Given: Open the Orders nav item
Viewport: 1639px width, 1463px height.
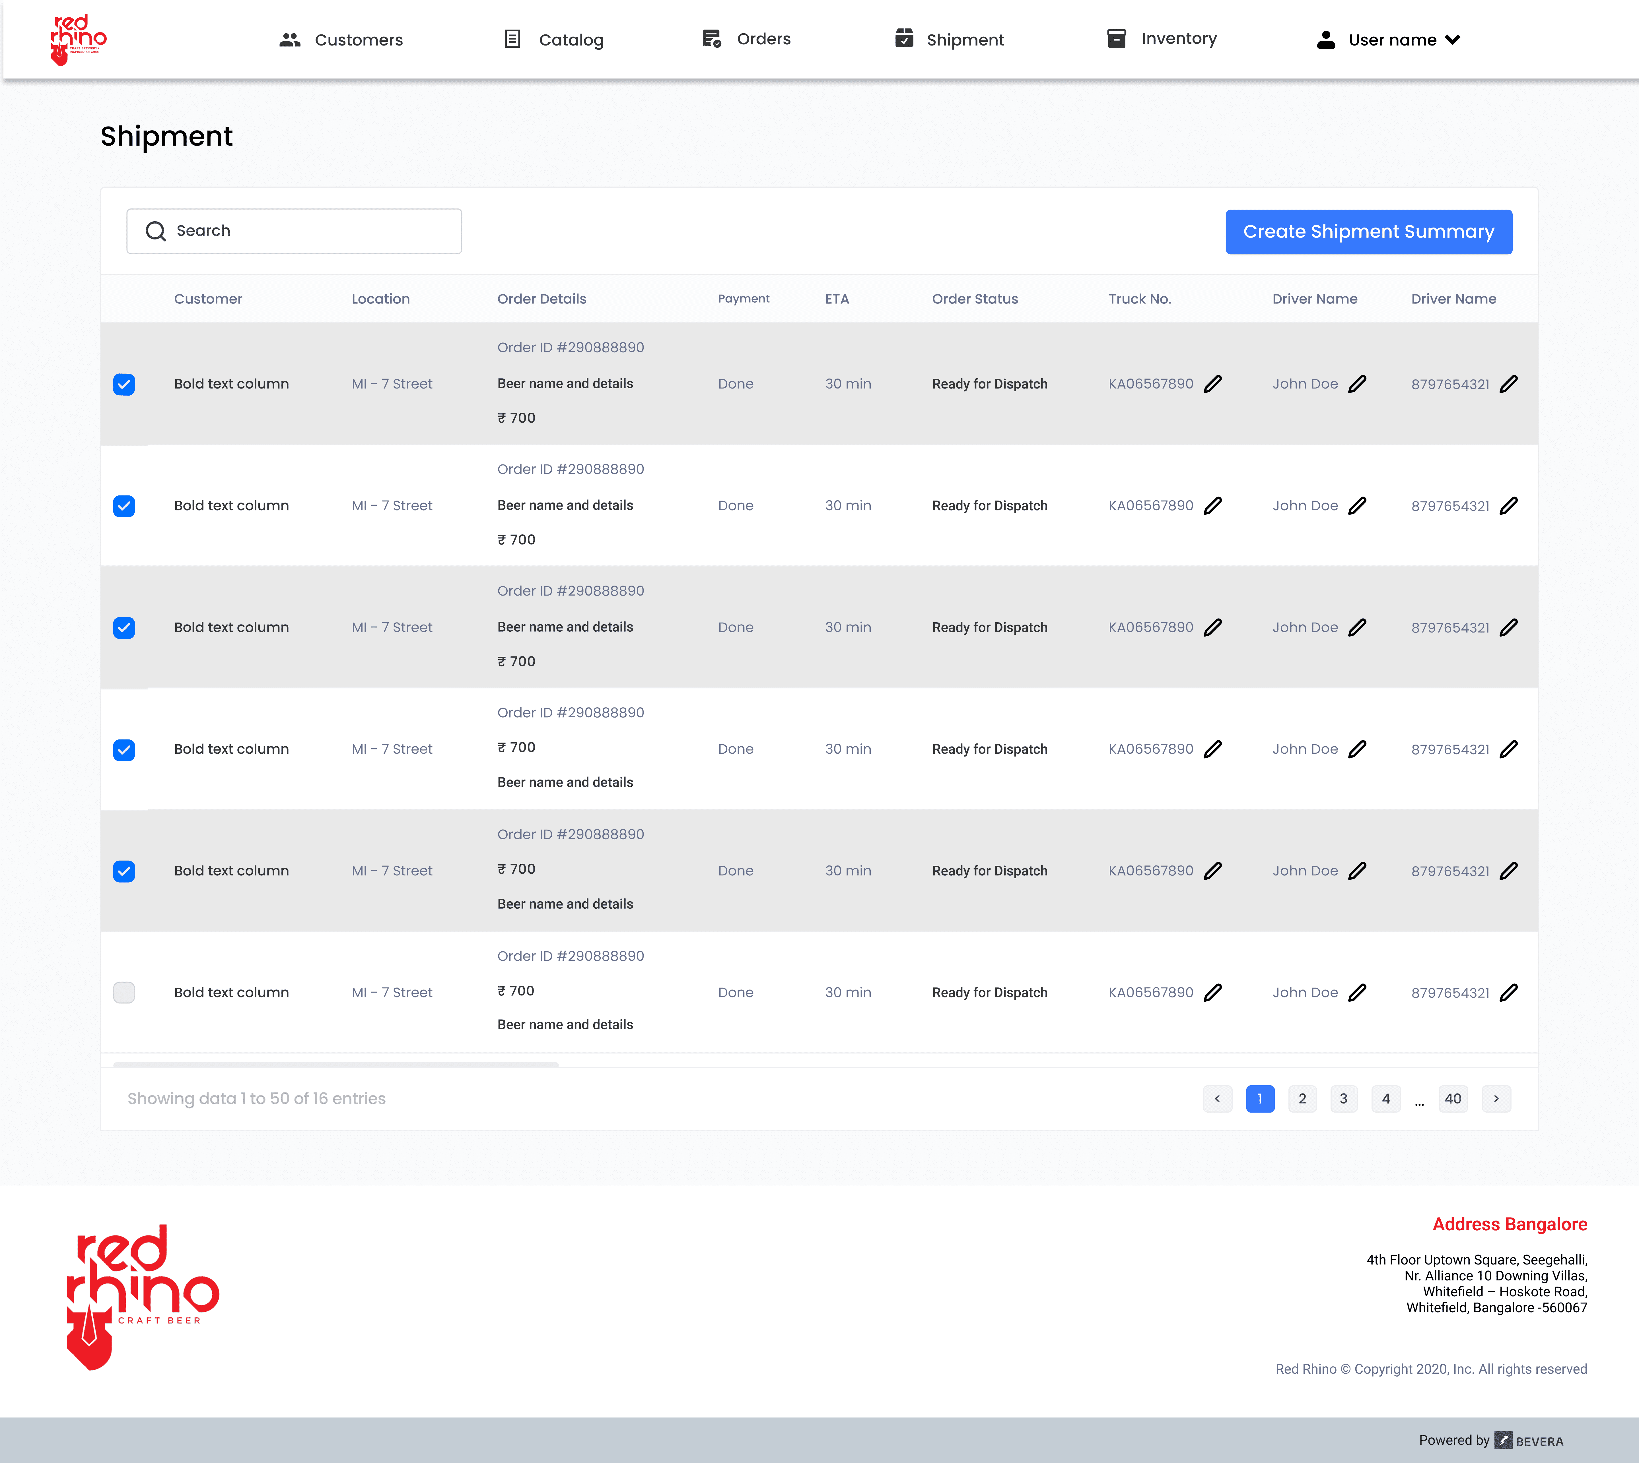Looking at the screenshot, I should click(x=746, y=39).
